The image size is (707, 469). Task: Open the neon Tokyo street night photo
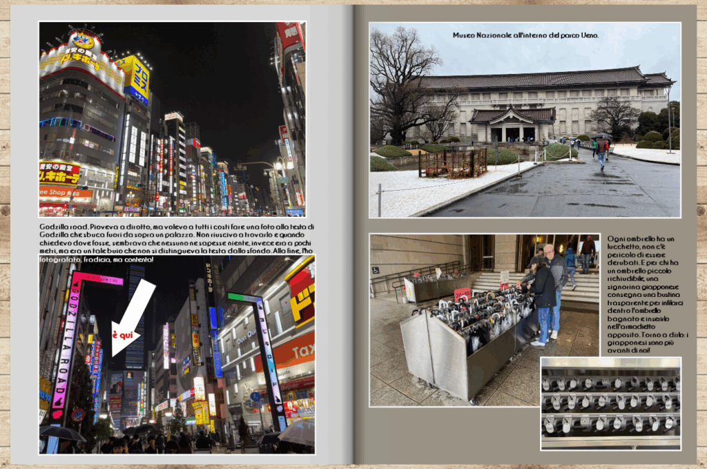(x=172, y=119)
